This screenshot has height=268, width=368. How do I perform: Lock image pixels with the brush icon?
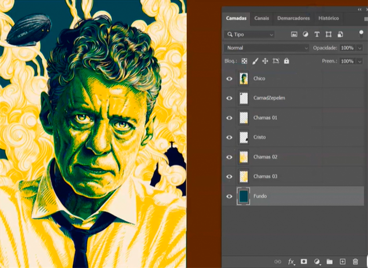(255, 61)
